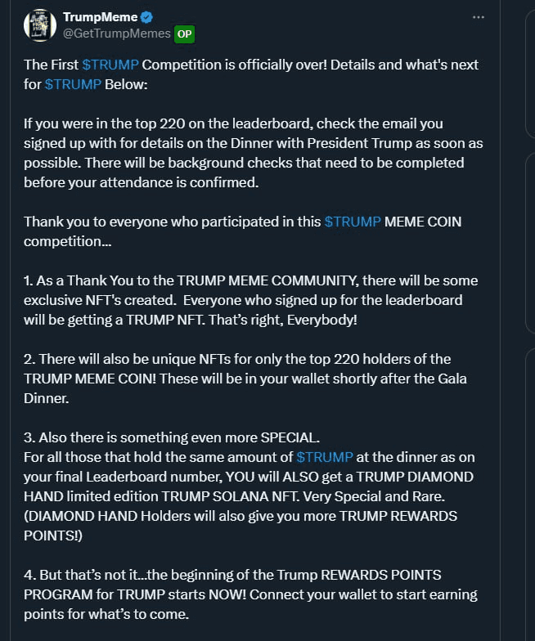Click the 'If you were in the top 220' paragraph
This screenshot has height=641, width=535.
tap(254, 153)
